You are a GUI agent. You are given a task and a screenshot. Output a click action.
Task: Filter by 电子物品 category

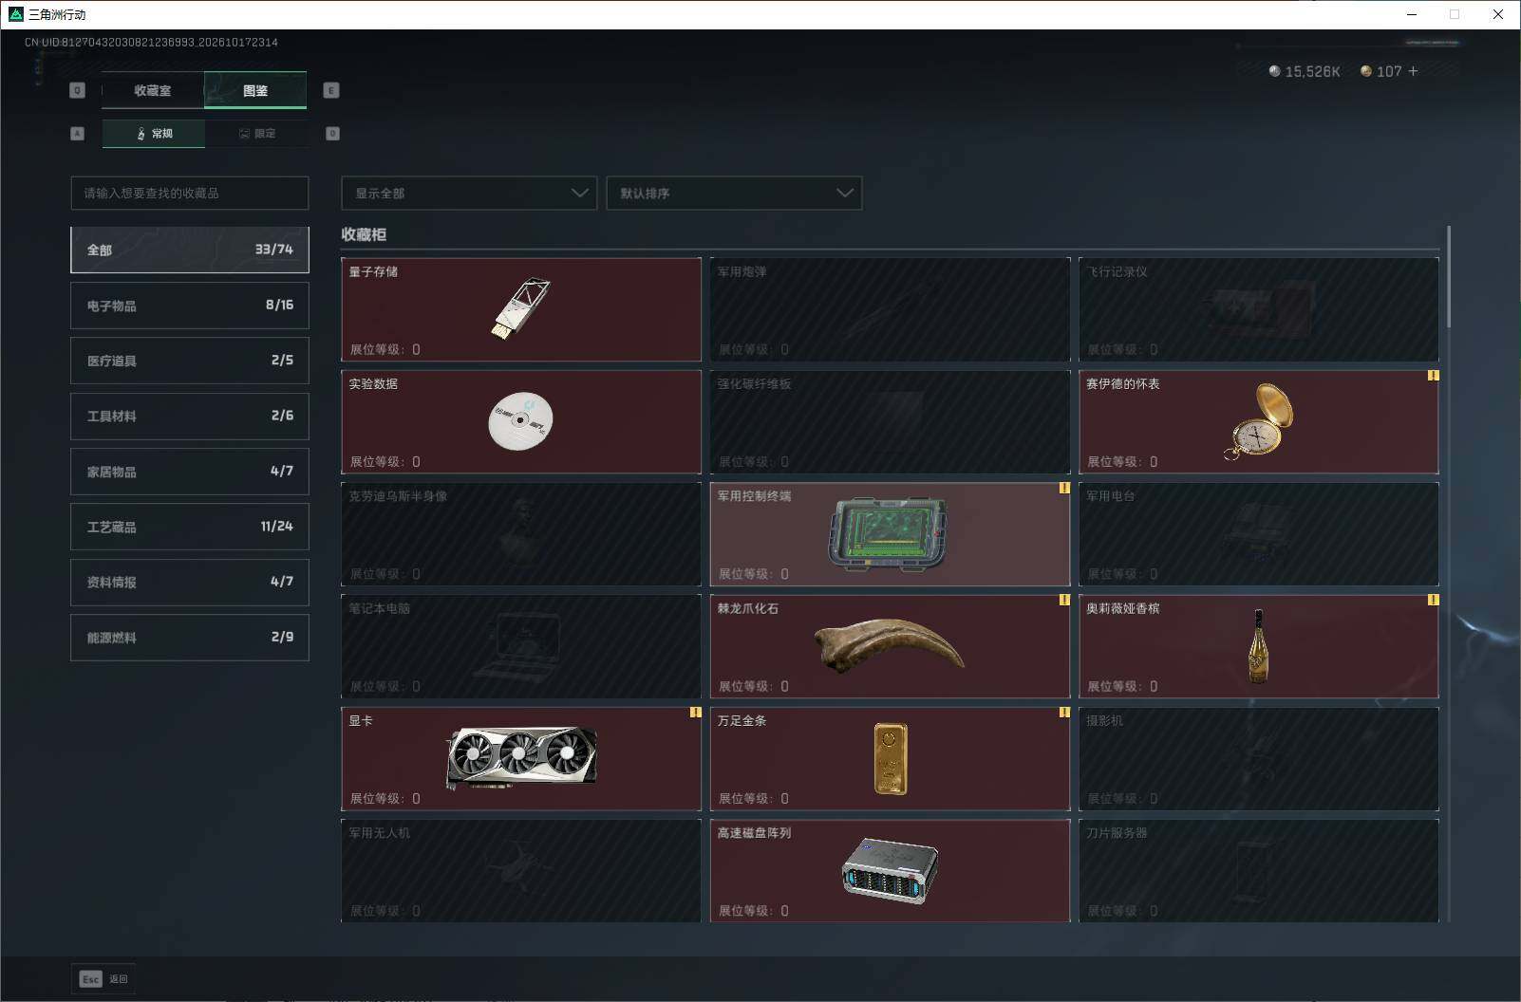pyautogui.click(x=190, y=306)
